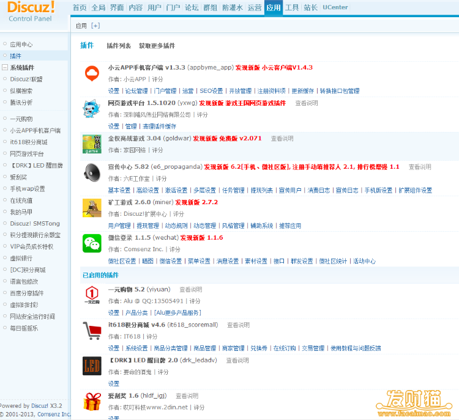Select the active 应用 top menu
The height and width of the screenshot is (420, 459).
tap(274, 7)
